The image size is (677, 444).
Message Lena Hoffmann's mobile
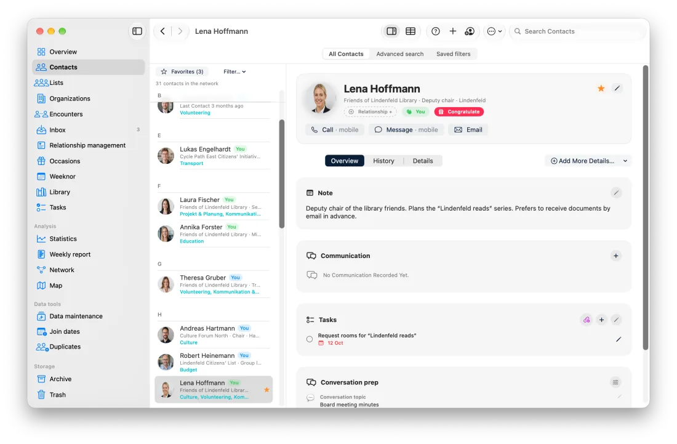(x=406, y=129)
